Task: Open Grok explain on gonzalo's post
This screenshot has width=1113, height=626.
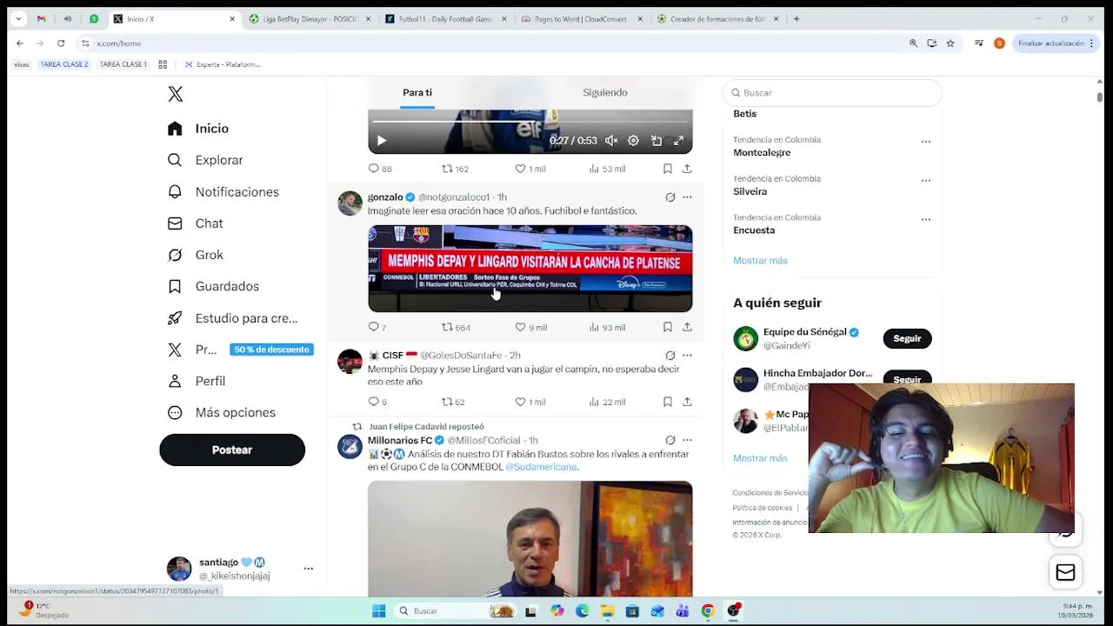Action: point(670,197)
